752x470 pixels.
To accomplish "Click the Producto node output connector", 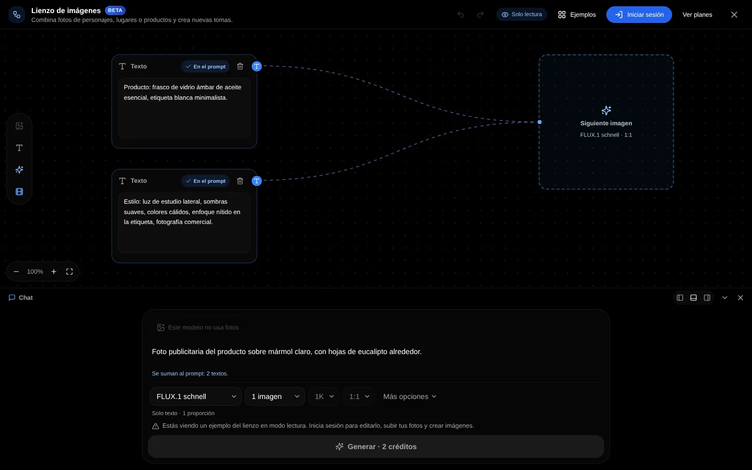I will 256,66.
